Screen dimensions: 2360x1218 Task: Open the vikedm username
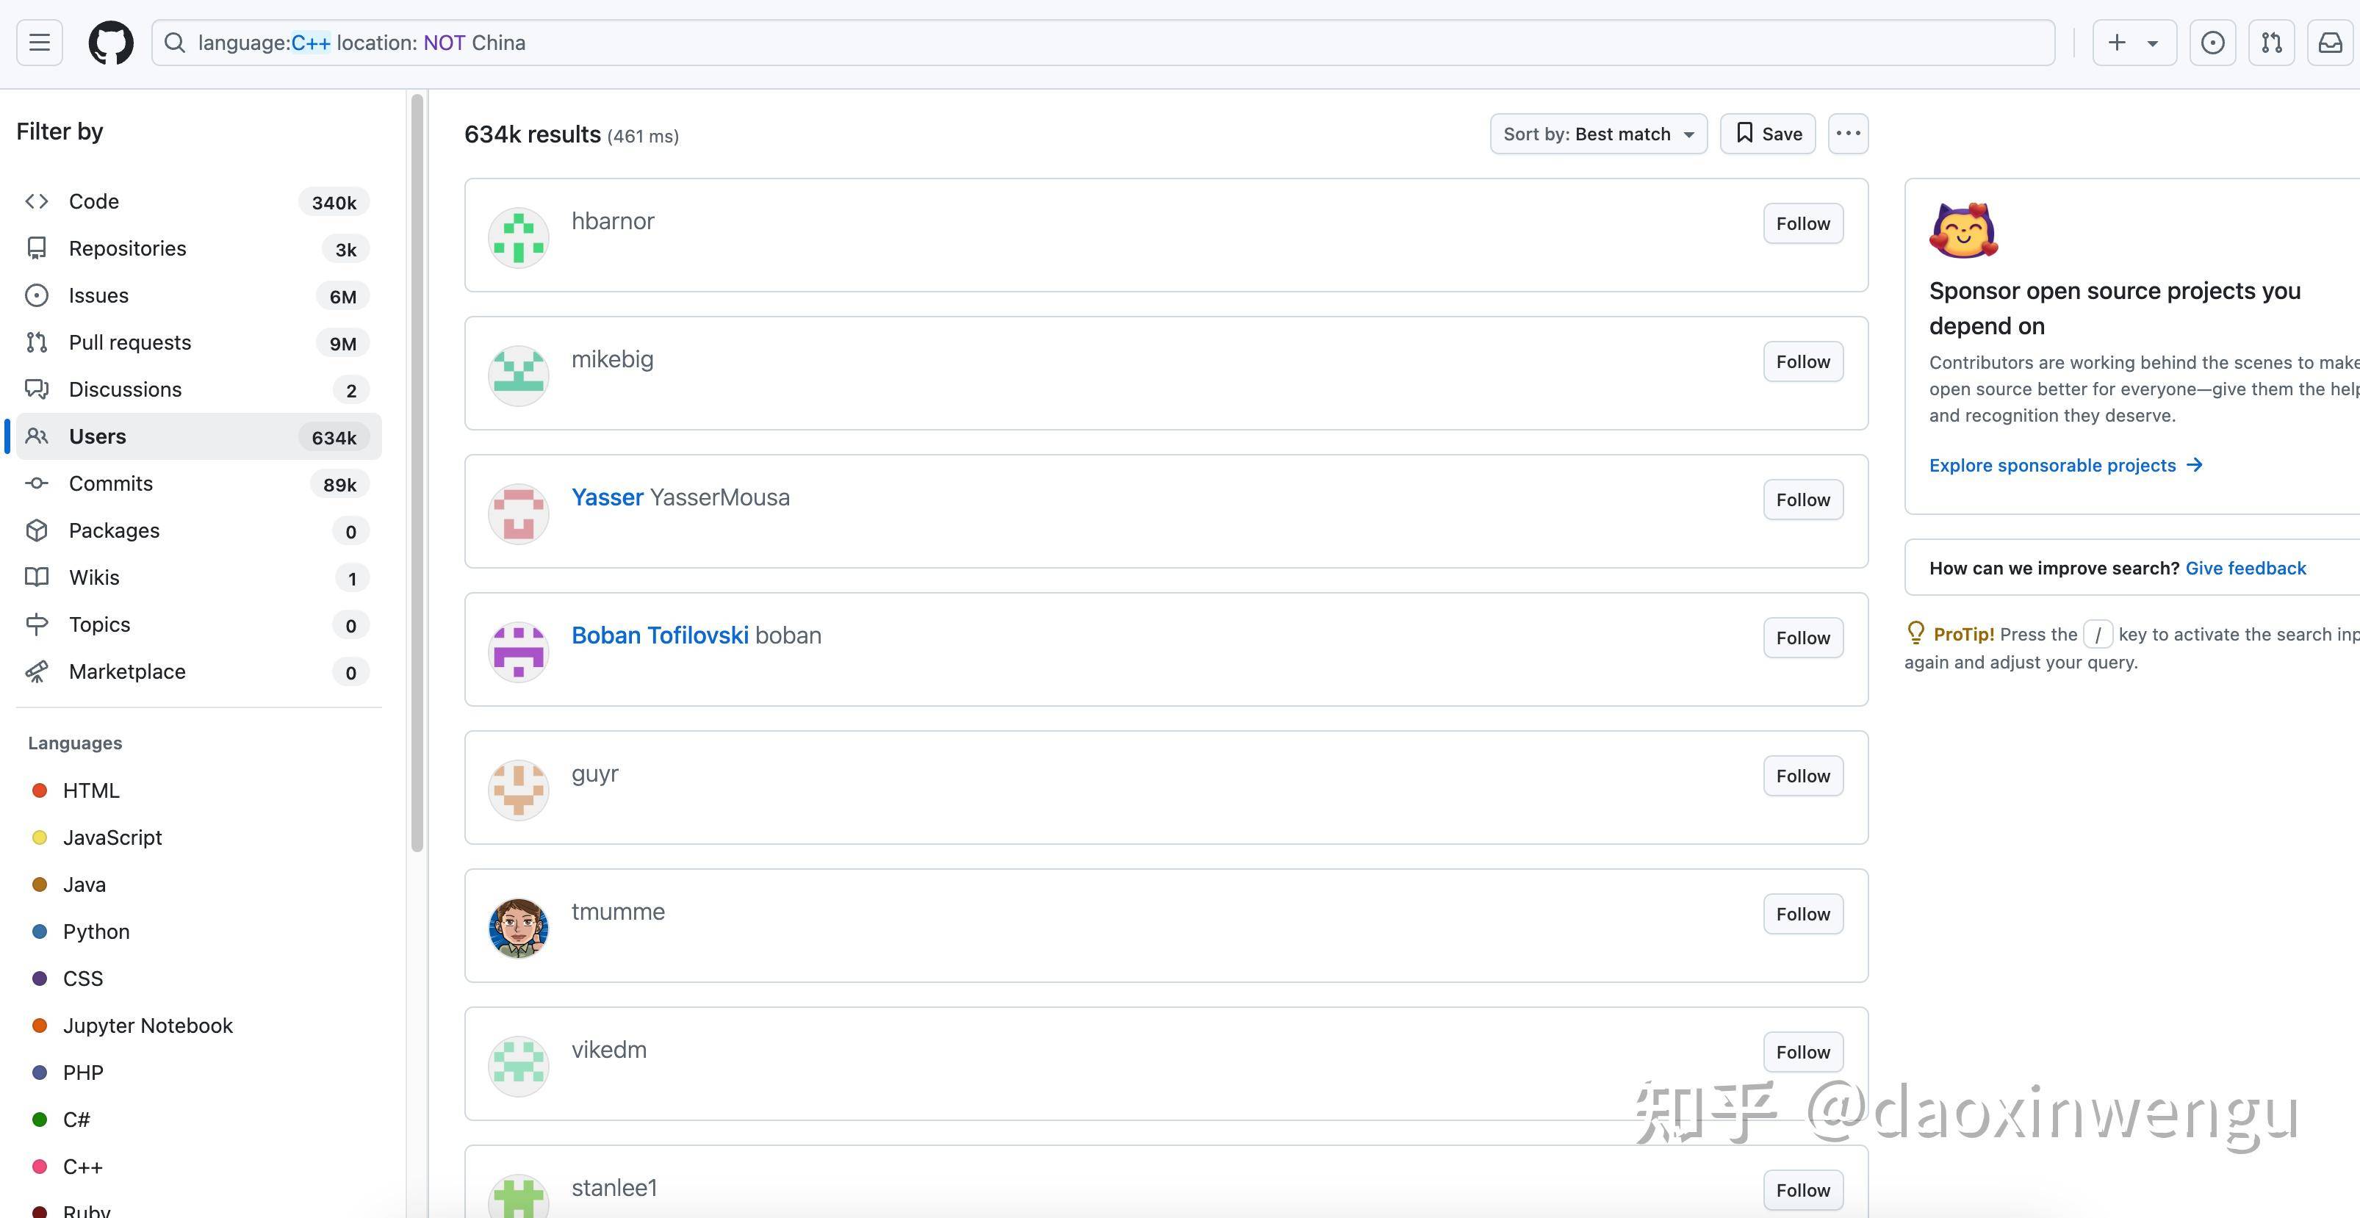[x=609, y=1050]
